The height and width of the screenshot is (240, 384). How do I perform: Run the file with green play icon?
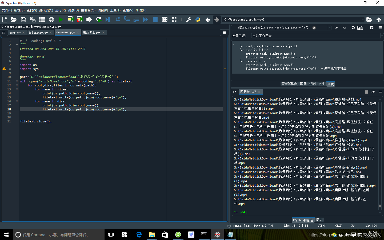pyautogui.click(x=61, y=19)
